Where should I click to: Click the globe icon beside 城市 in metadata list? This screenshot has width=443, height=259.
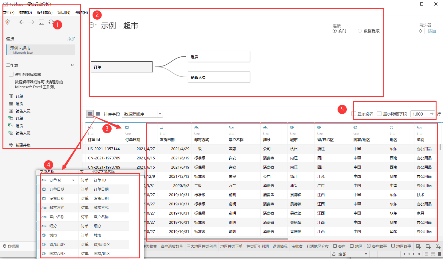pyautogui.click(x=44, y=235)
